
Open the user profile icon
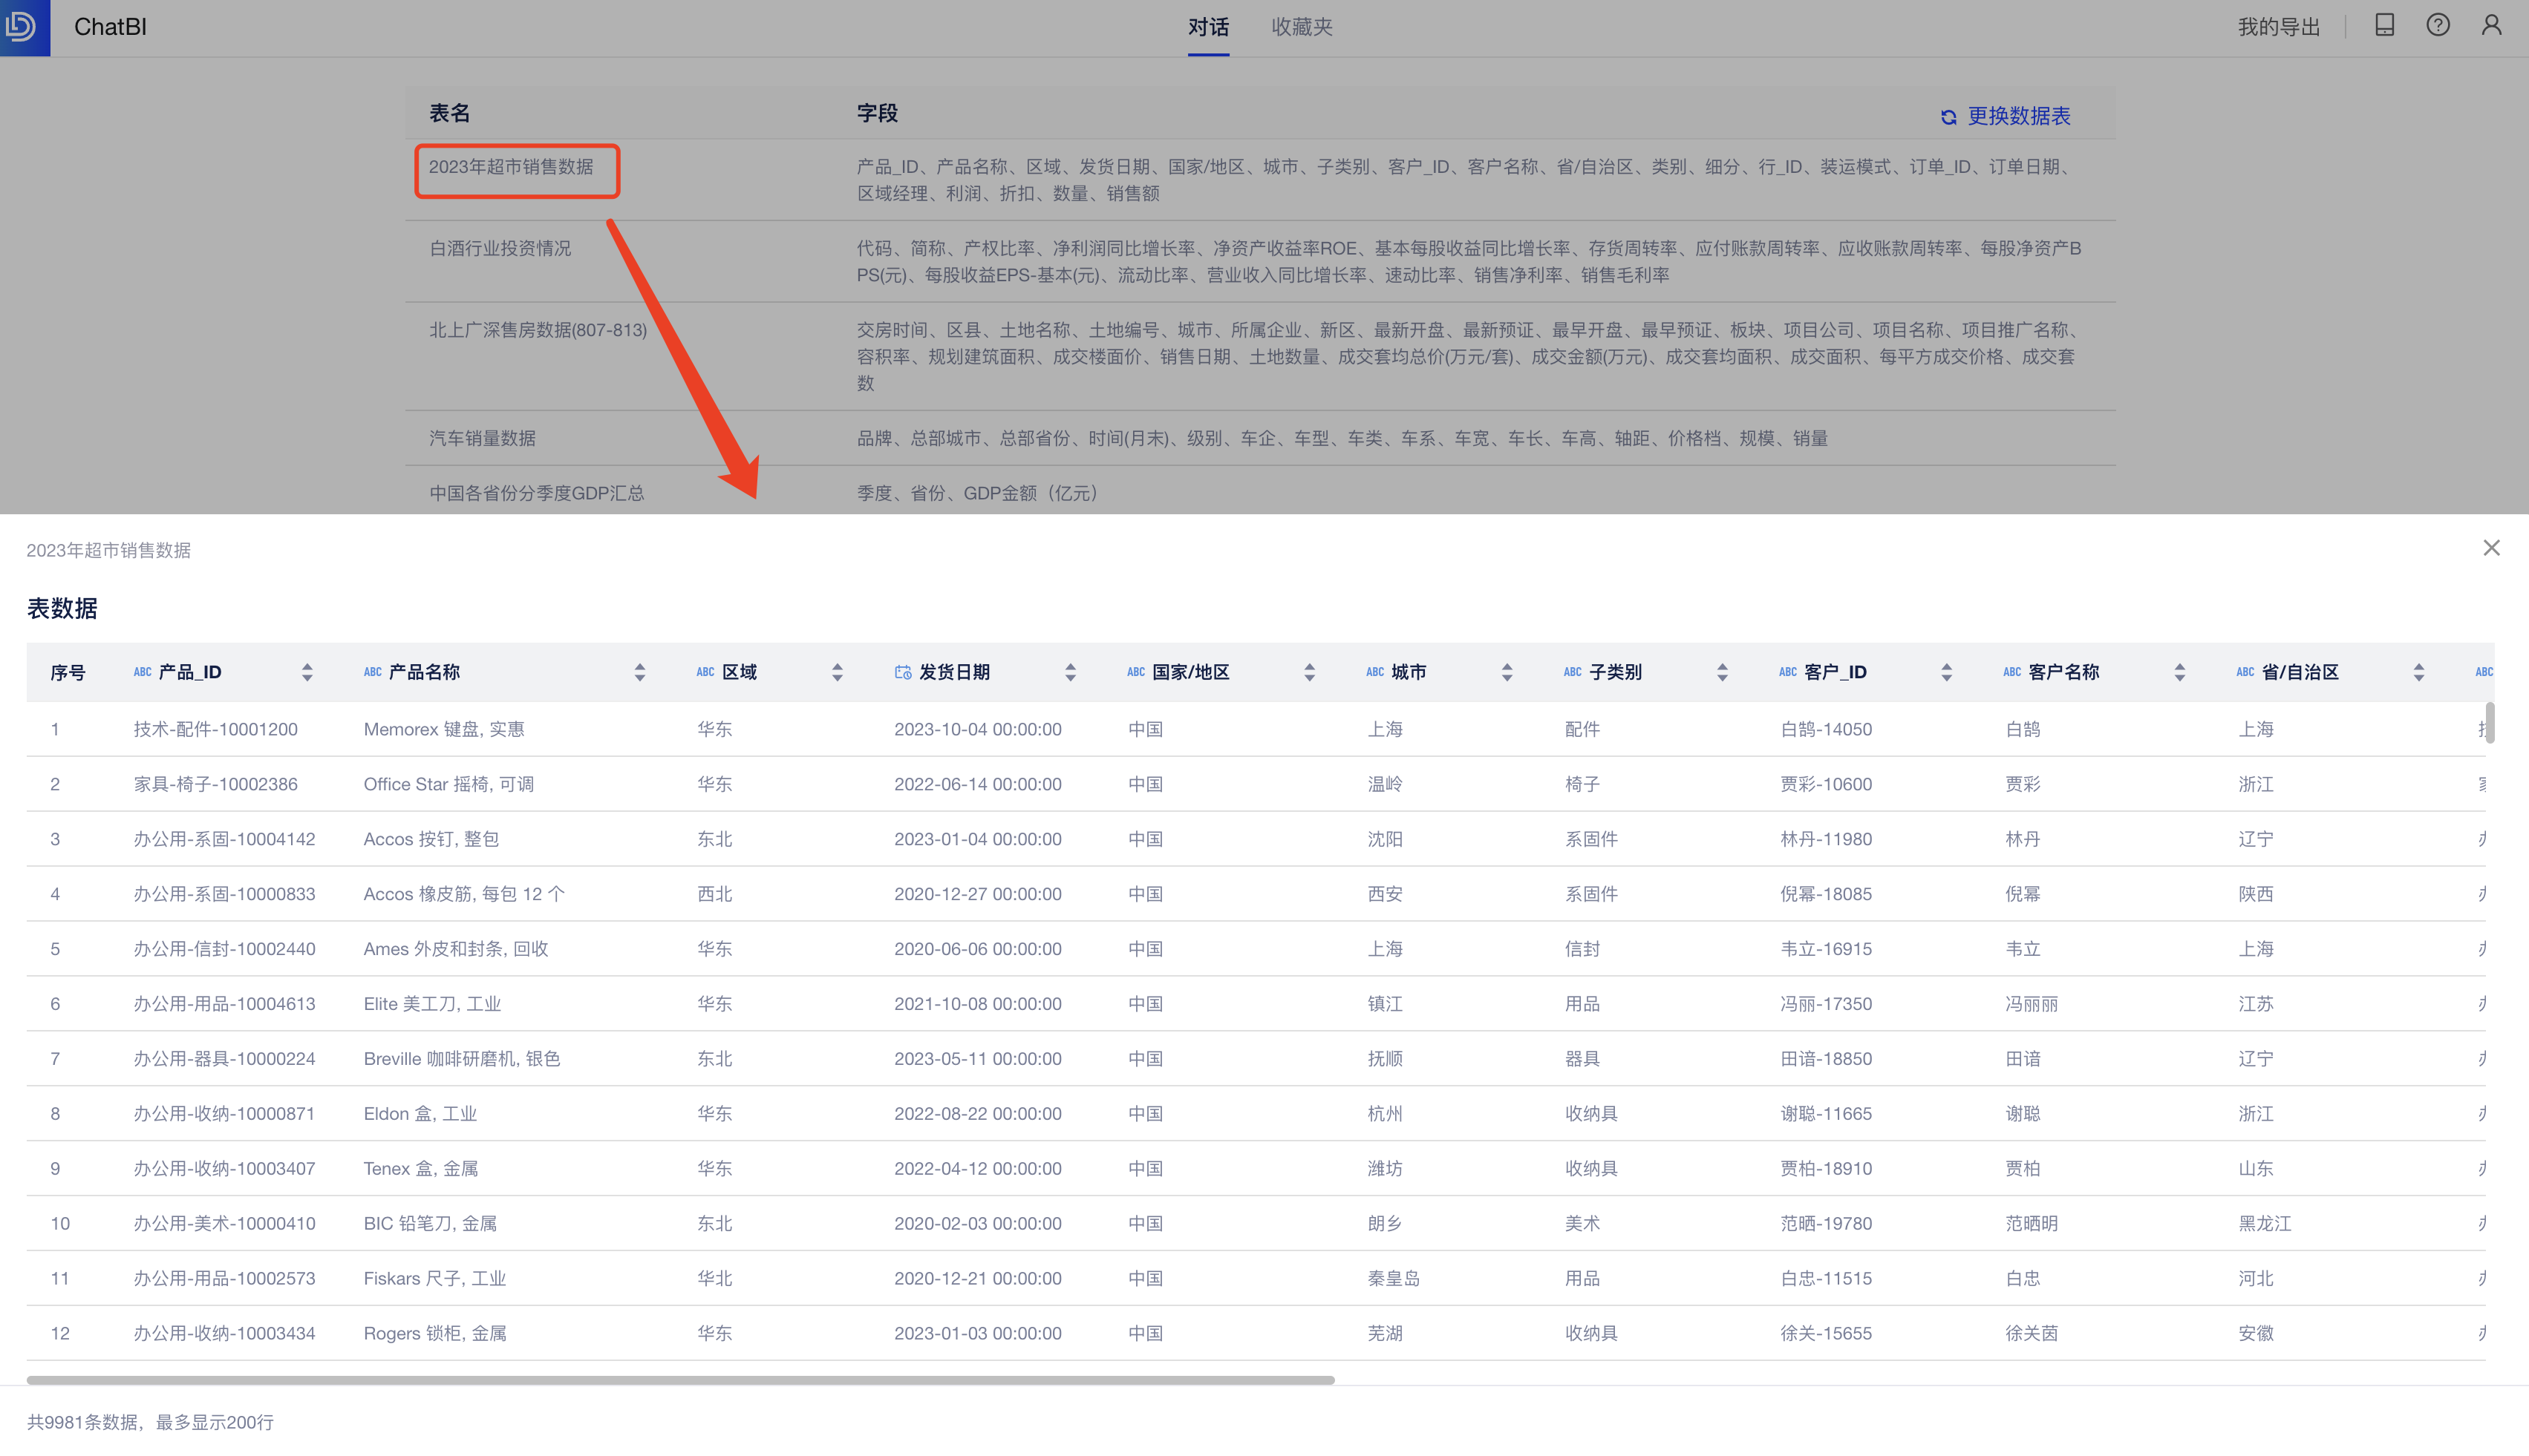point(2491,26)
